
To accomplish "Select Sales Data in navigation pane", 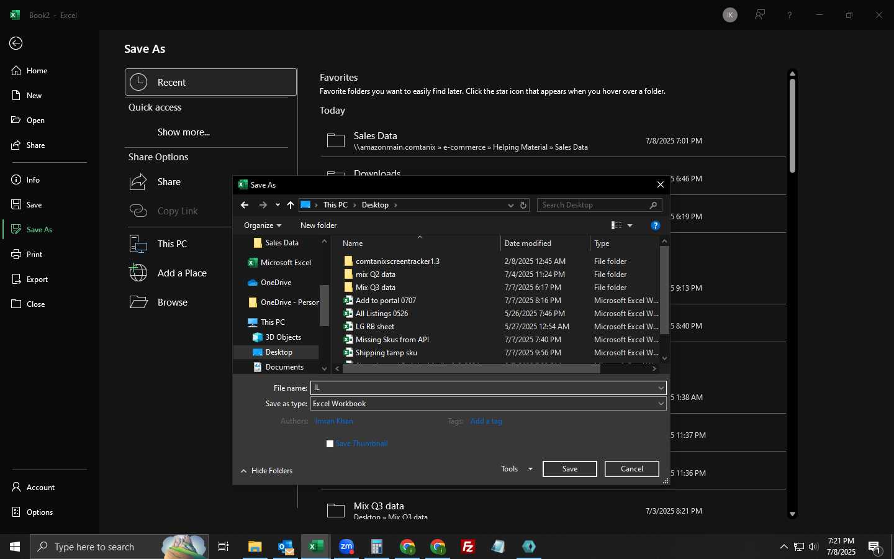I will [x=282, y=243].
